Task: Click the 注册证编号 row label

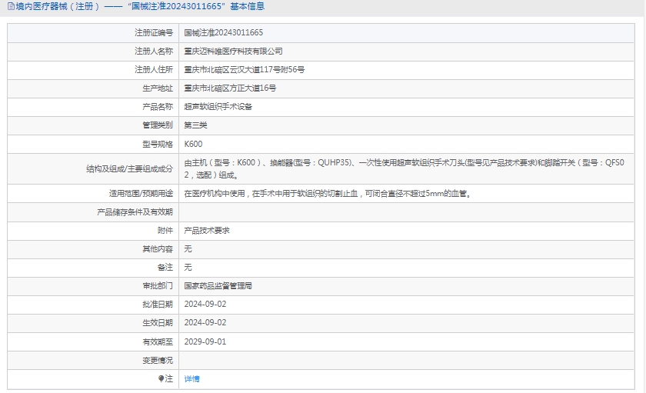Action: [x=154, y=33]
